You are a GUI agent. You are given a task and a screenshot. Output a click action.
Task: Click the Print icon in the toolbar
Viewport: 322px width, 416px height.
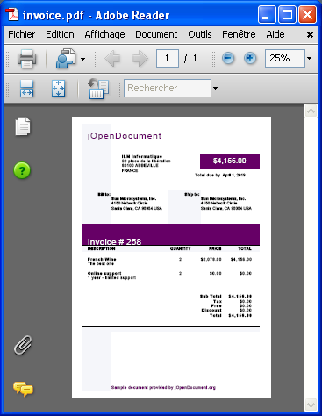click(26, 59)
